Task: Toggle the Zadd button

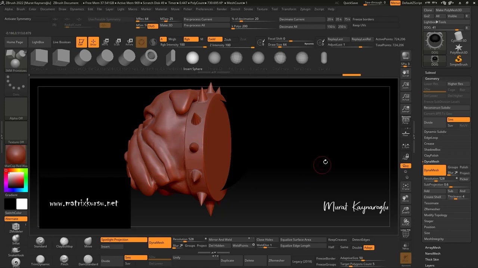Action: click(215, 39)
